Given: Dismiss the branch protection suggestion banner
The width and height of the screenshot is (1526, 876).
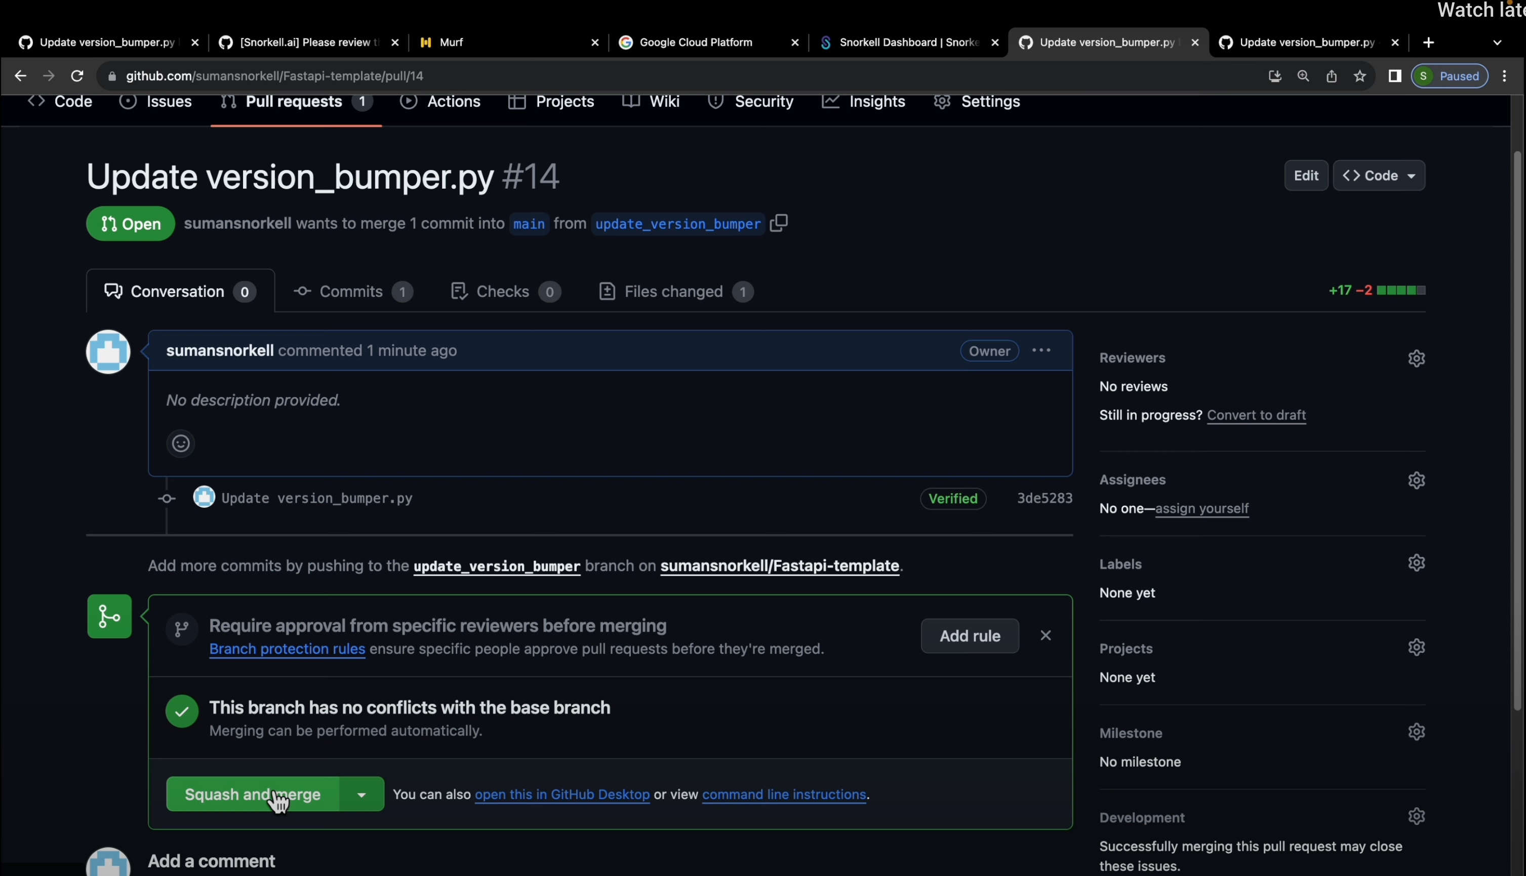Looking at the screenshot, I should coord(1046,635).
